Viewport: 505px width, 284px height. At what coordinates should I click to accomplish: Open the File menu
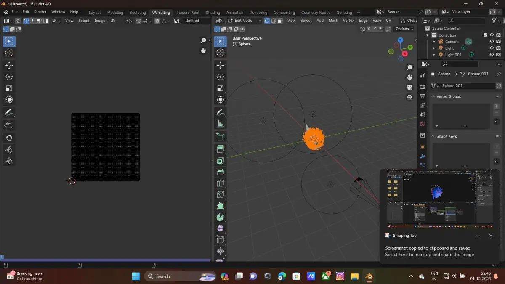pos(14,12)
